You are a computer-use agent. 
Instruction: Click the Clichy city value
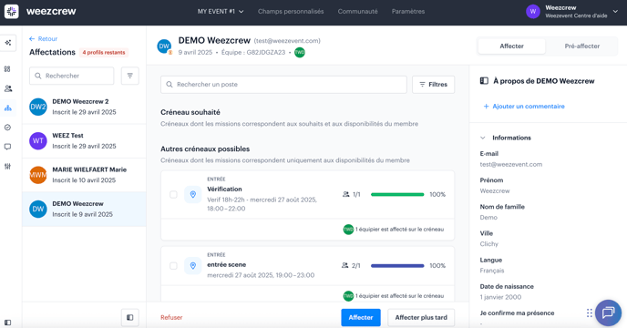(489, 244)
